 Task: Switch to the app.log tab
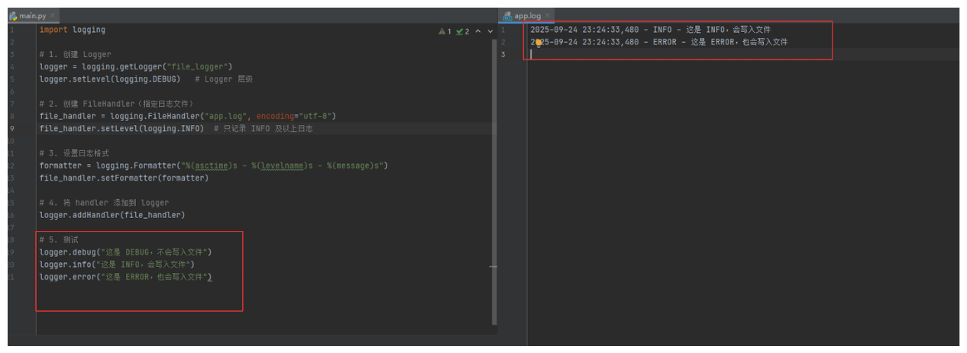[x=526, y=15]
